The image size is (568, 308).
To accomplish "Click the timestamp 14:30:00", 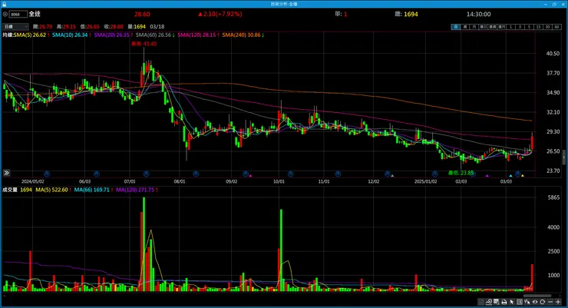I will click(x=478, y=14).
